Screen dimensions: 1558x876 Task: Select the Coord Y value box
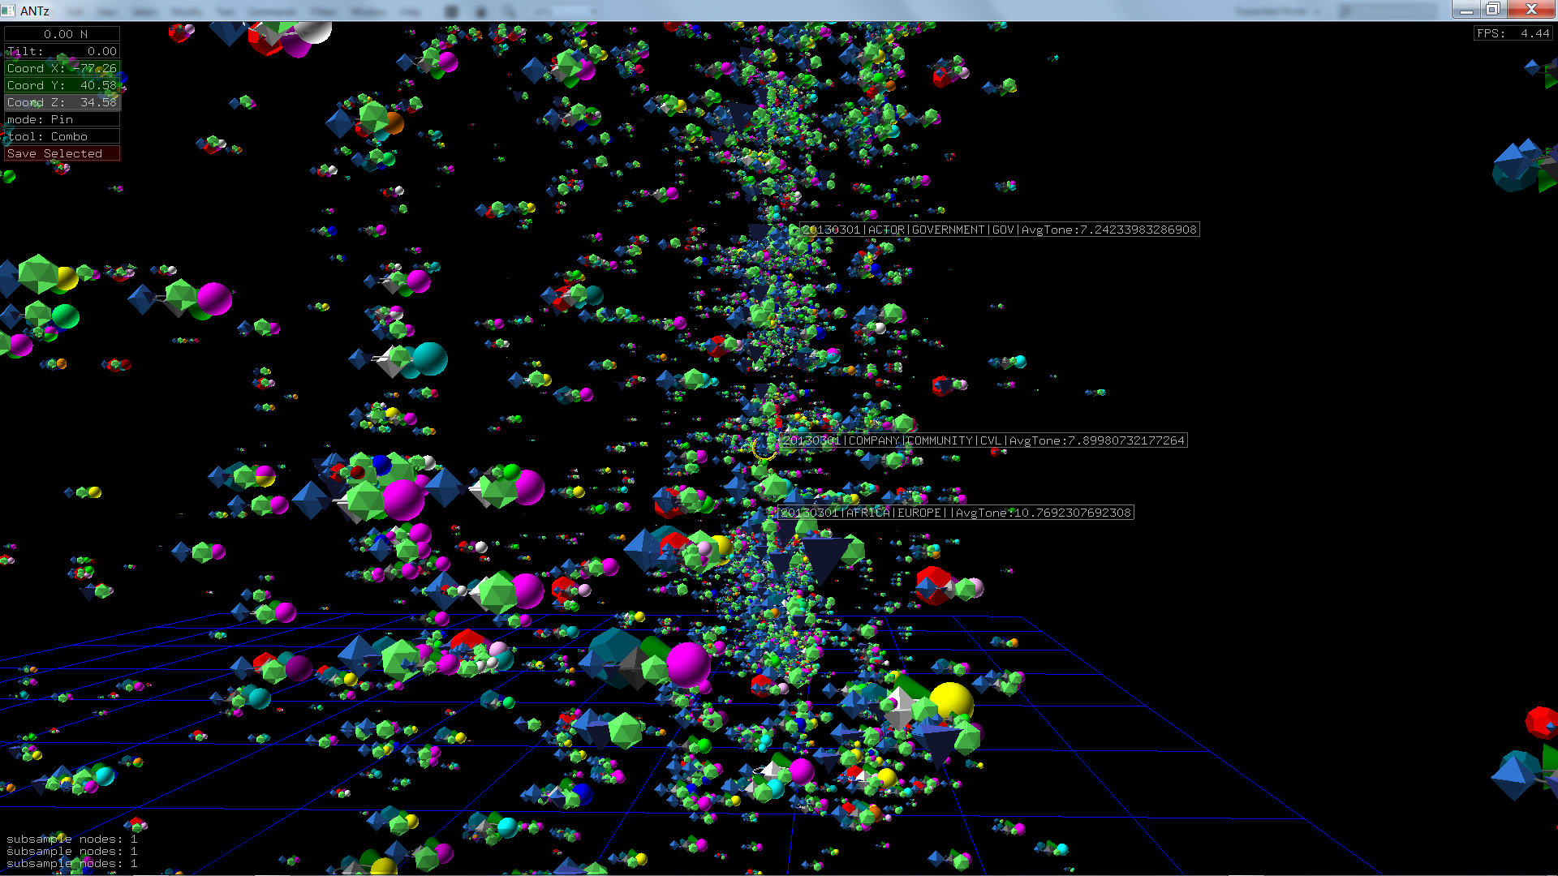click(x=62, y=85)
